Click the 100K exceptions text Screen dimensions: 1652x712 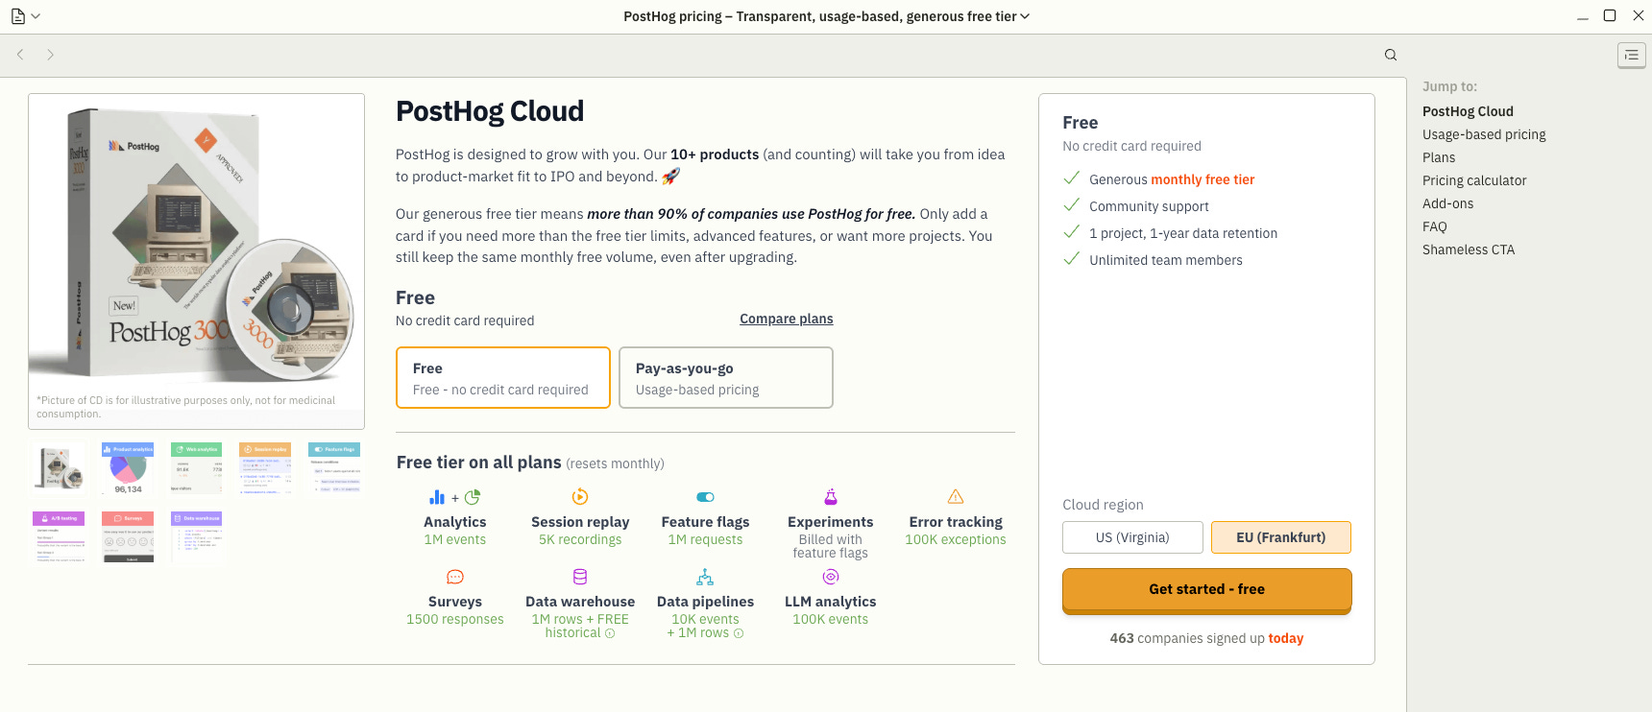[956, 539]
